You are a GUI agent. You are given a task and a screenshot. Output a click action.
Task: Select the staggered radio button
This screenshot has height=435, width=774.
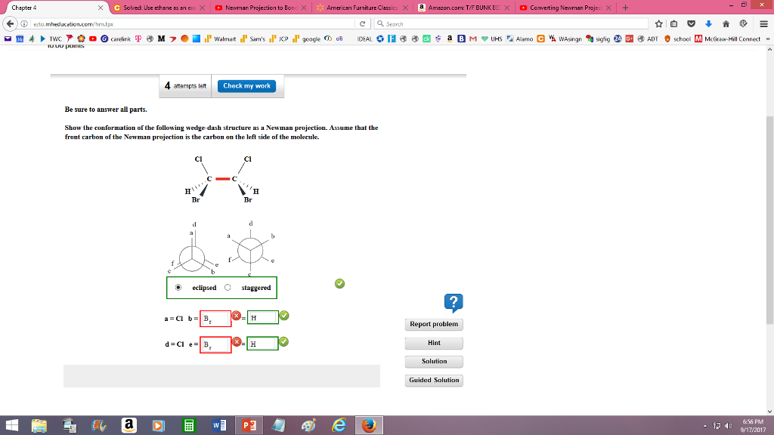click(x=228, y=287)
